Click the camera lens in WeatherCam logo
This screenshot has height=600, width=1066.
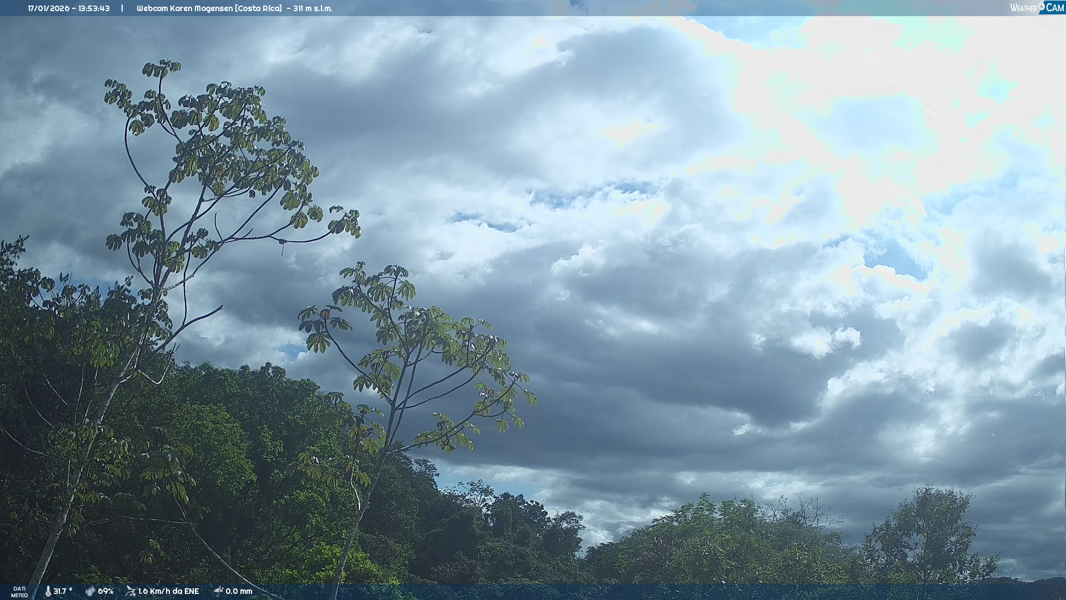(x=1042, y=6)
